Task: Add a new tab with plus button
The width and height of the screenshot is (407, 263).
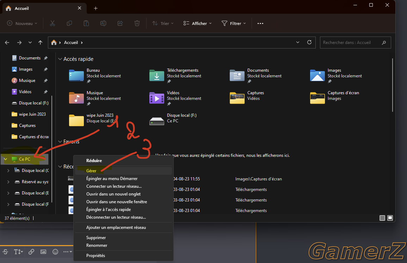Action: 95,8
